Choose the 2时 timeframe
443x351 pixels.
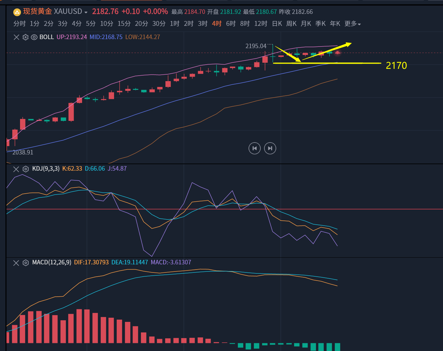189,24
